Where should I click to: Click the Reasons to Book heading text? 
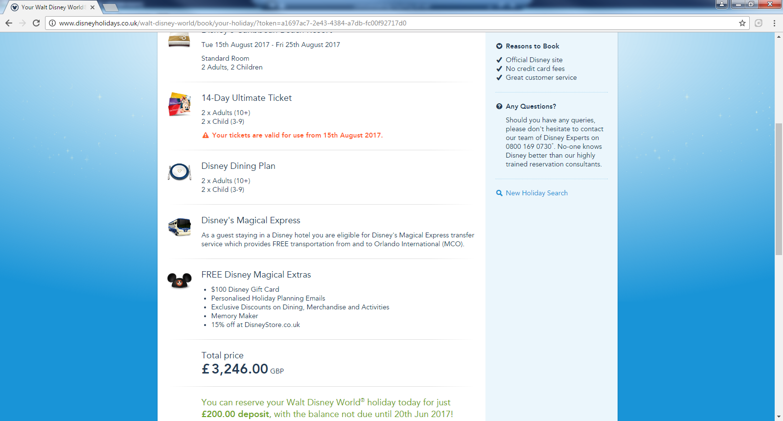532,46
